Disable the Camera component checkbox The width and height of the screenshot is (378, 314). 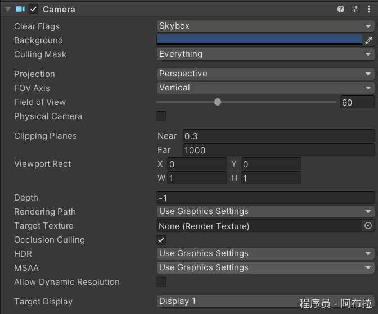(34, 9)
